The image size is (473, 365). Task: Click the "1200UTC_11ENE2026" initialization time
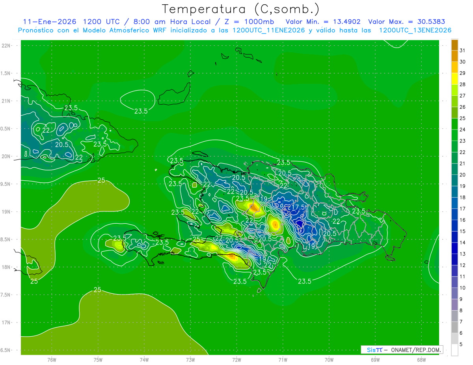click(269, 30)
